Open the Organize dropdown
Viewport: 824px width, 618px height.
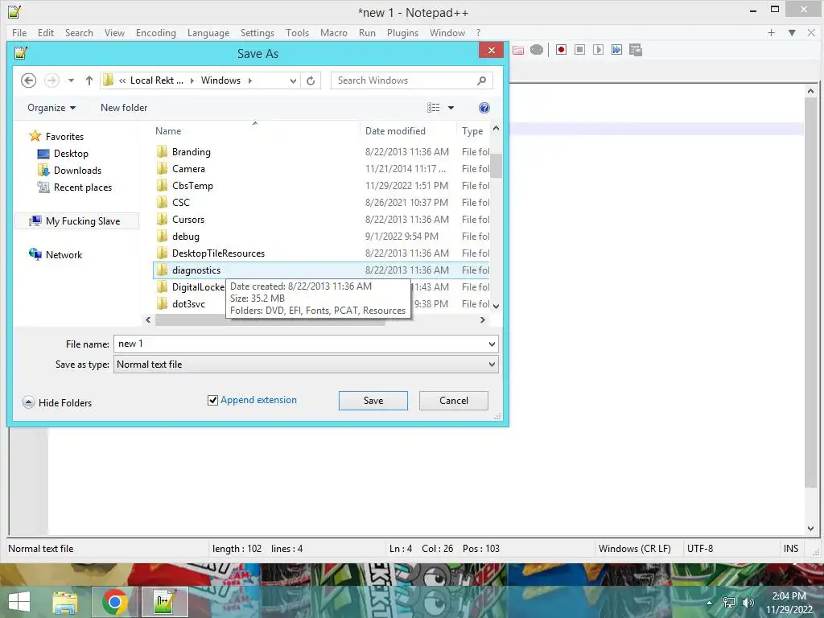point(51,108)
